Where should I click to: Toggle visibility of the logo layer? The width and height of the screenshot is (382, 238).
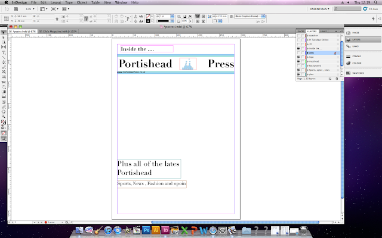(298, 57)
